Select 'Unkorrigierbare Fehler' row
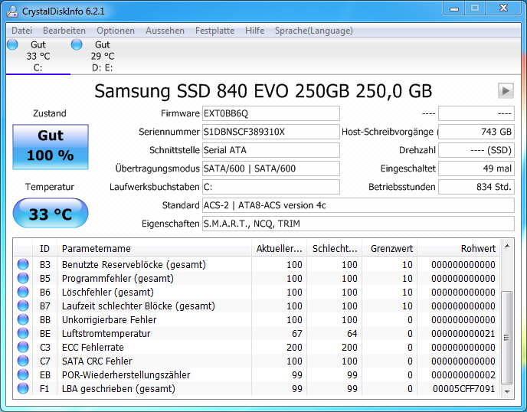This screenshot has height=412, width=527. pos(257,319)
